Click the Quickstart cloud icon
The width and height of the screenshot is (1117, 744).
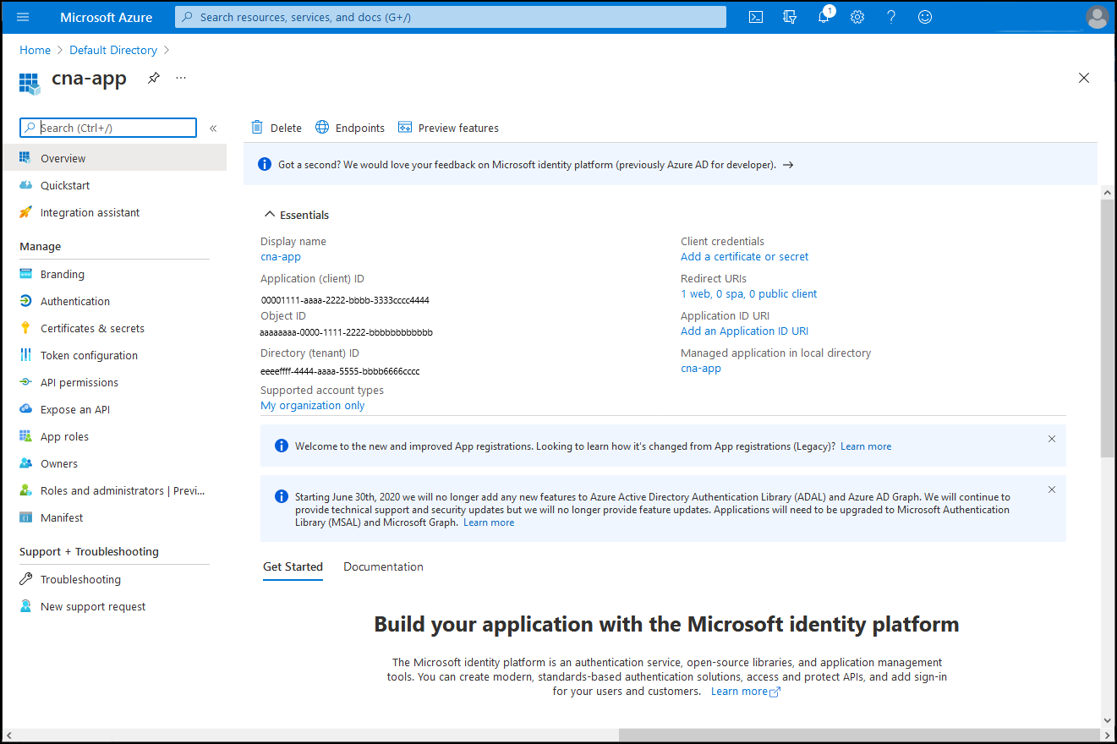25,185
